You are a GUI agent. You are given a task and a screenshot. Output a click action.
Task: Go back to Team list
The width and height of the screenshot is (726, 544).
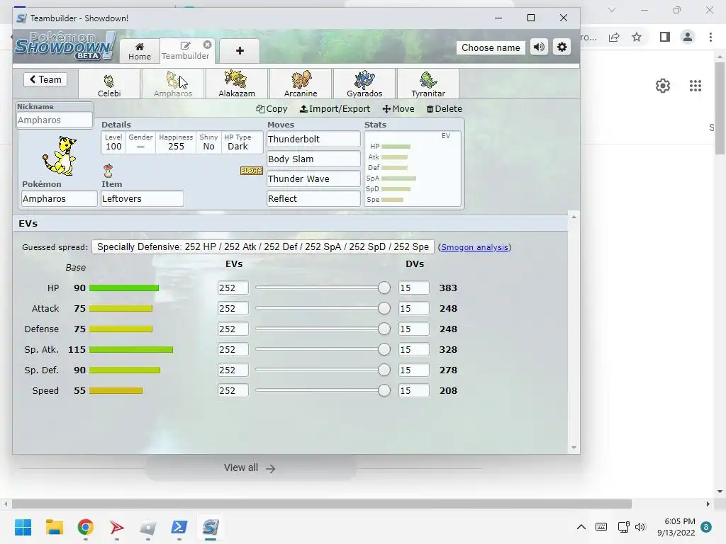pos(45,79)
